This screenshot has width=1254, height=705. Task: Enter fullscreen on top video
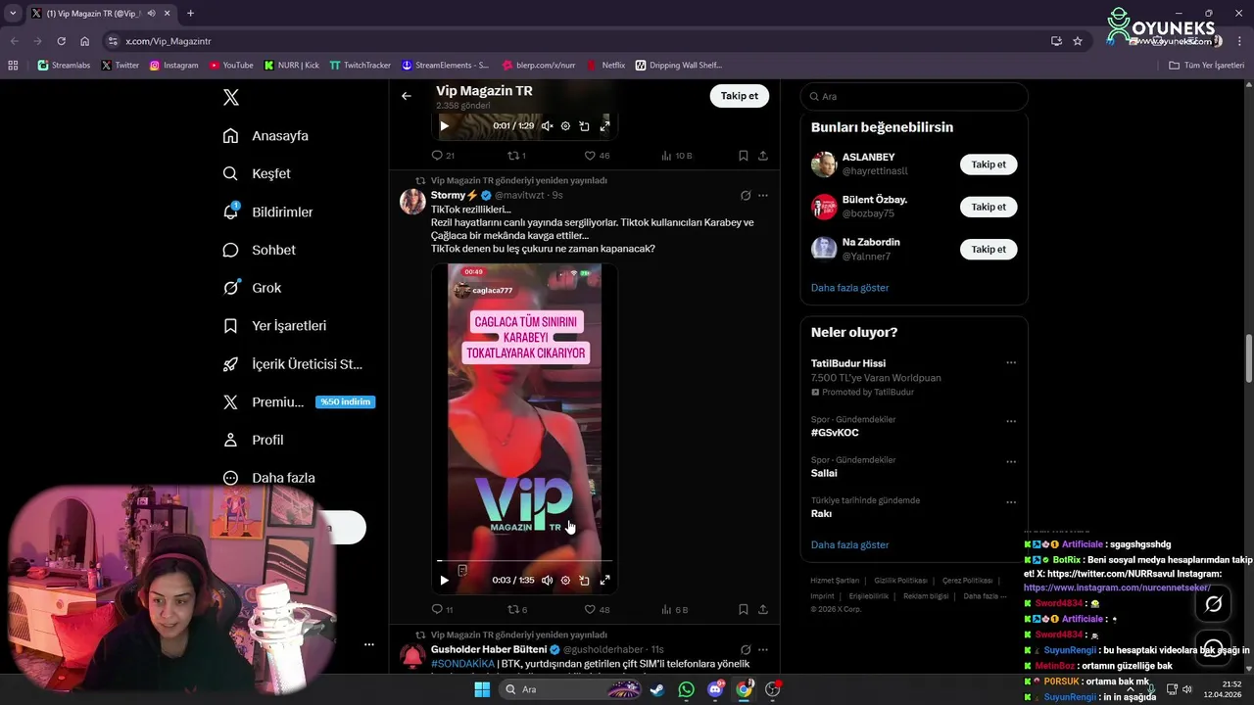604,125
